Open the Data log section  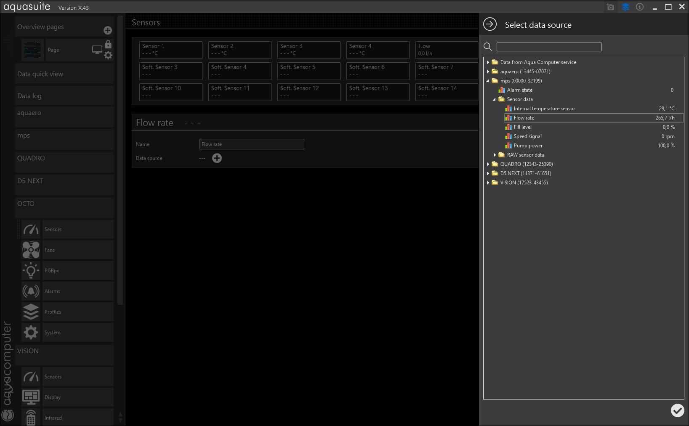click(64, 96)
